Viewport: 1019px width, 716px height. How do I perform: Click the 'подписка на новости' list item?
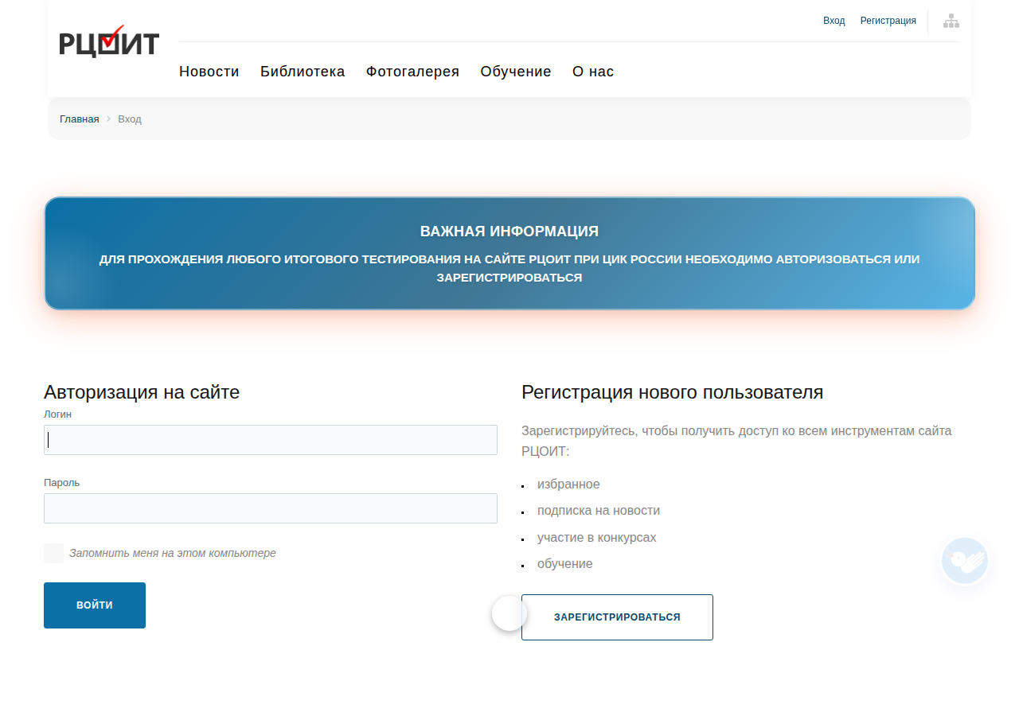pyautogui.click(x=599, y=511)
